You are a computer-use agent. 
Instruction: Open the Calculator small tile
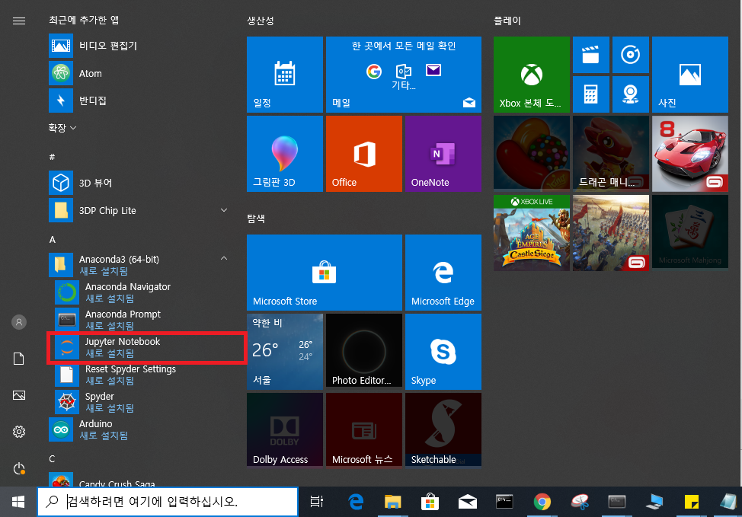point(591,94)
